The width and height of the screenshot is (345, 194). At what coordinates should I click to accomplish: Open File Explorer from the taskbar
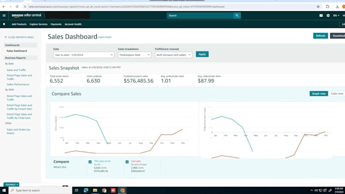coord(95,190)
